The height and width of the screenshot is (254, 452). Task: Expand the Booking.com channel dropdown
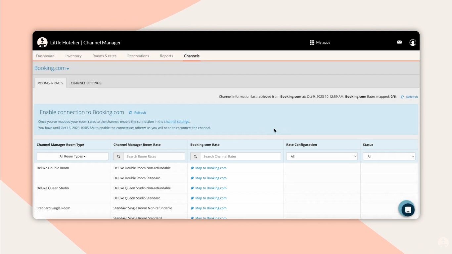[52, 68]
